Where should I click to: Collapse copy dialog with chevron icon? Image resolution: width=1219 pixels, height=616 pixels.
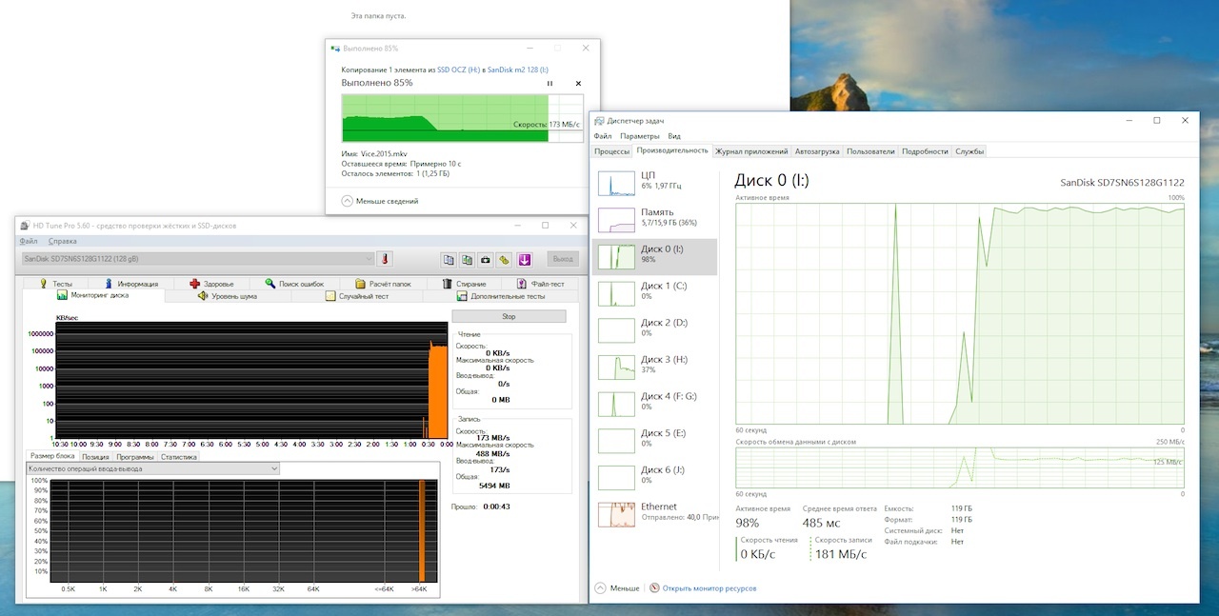(x=347, y=201)
